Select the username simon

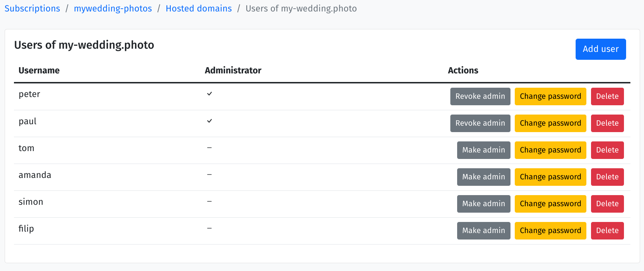[x=31, y=202]
